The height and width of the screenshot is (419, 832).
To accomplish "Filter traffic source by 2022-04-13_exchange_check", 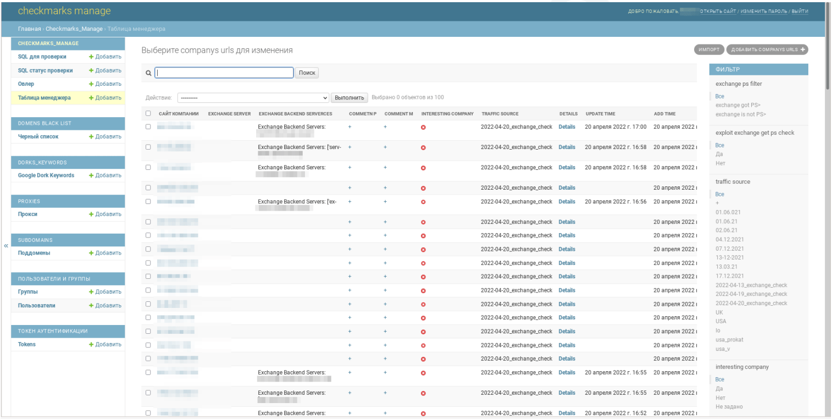I will pyautogui.click(x=751, y=285).
